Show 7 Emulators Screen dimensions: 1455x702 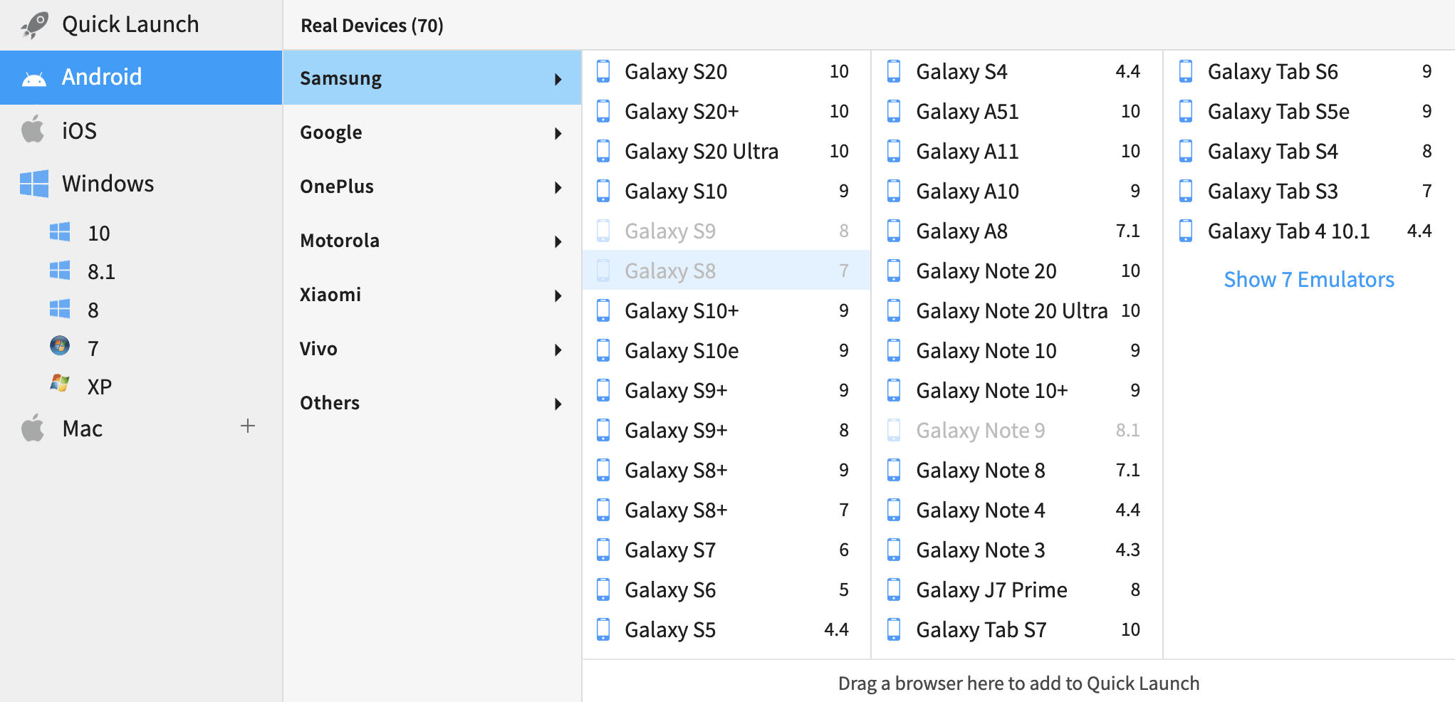pyautogui.click(x=1309, y=279)
